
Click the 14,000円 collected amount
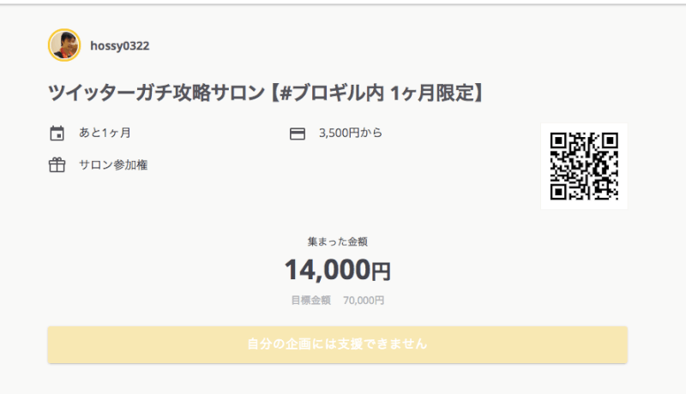coord(337,270)
